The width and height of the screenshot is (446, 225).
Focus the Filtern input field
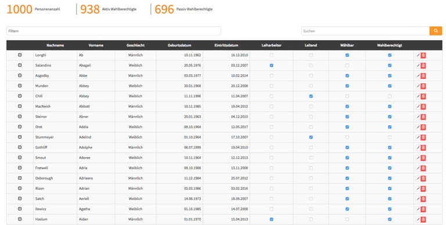pyautogui.click(x=114, y=31)
